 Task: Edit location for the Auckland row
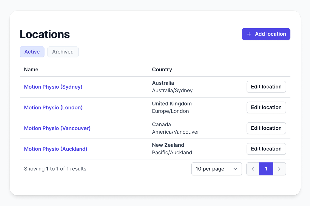click(x=266, y=149)
